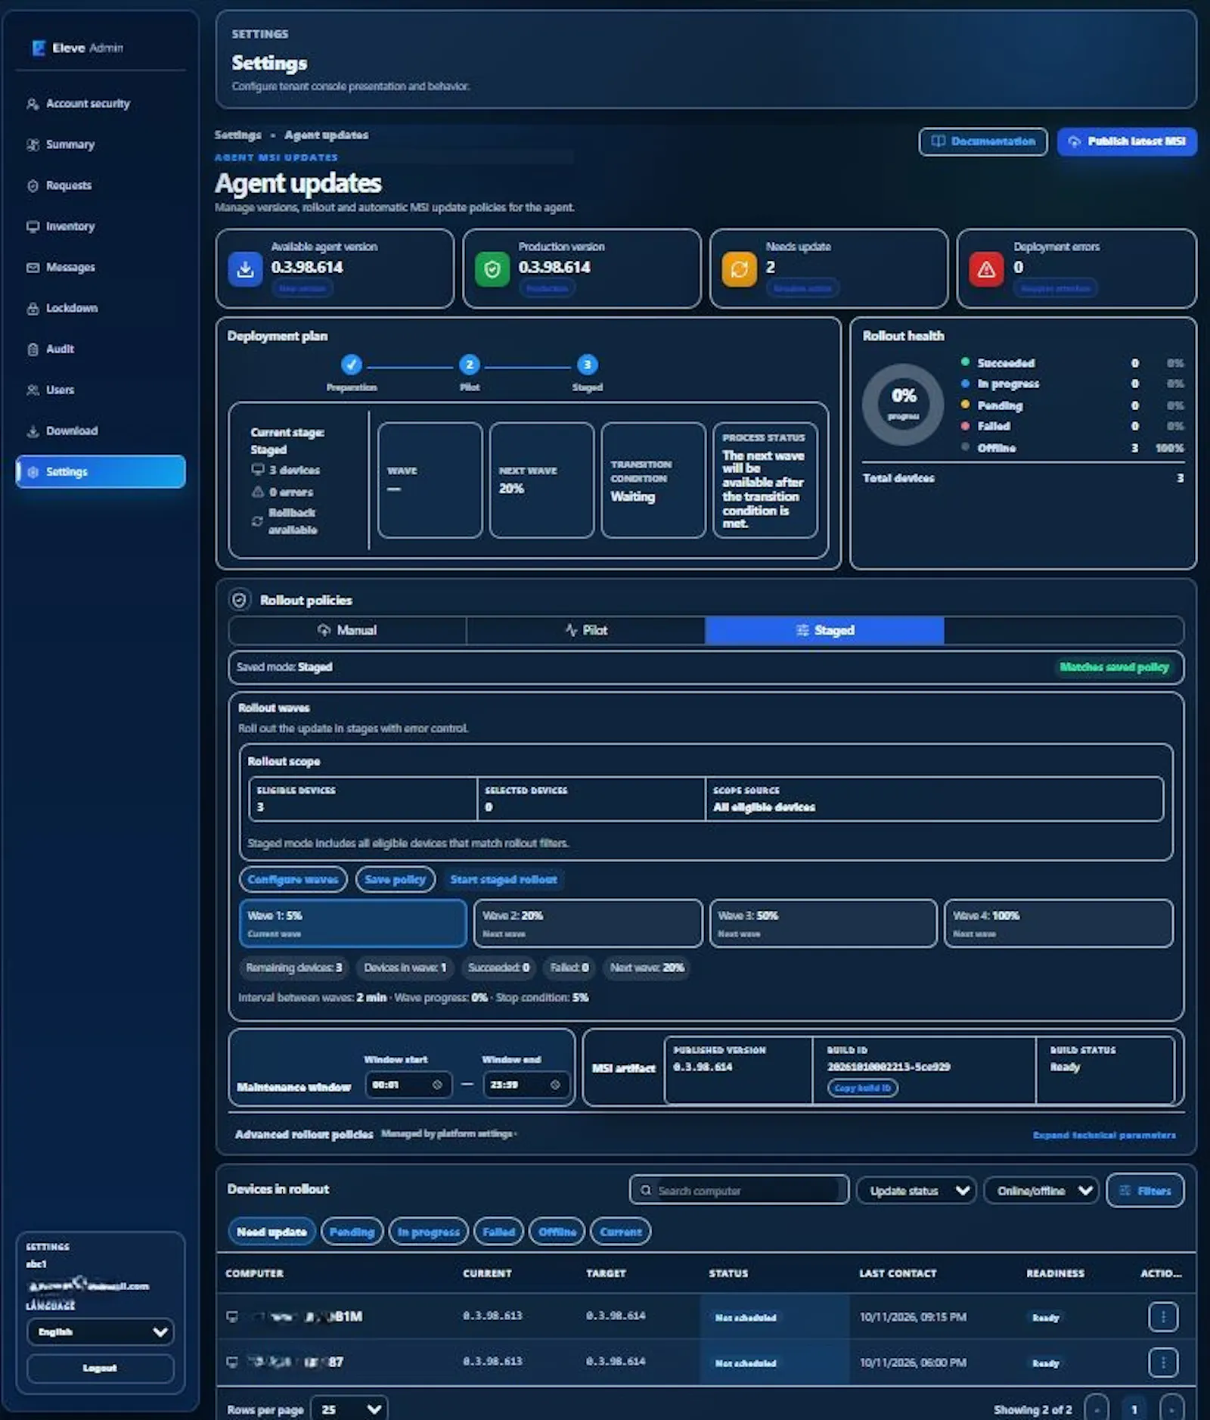
Task: Open Lockdown in the sidebar
Action: 101,309
